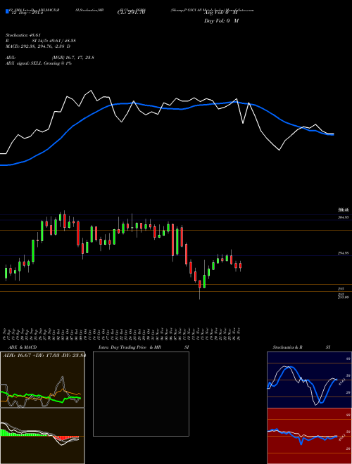
Task: Open the empty Intra Day Trading Price chart
Action: pos(141,394)
